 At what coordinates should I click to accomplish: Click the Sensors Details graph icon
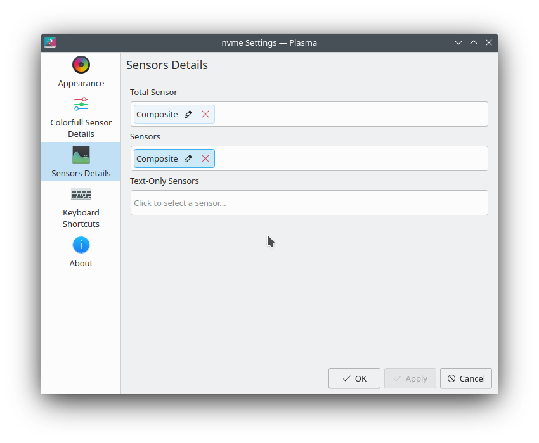[x=81, y=155]
